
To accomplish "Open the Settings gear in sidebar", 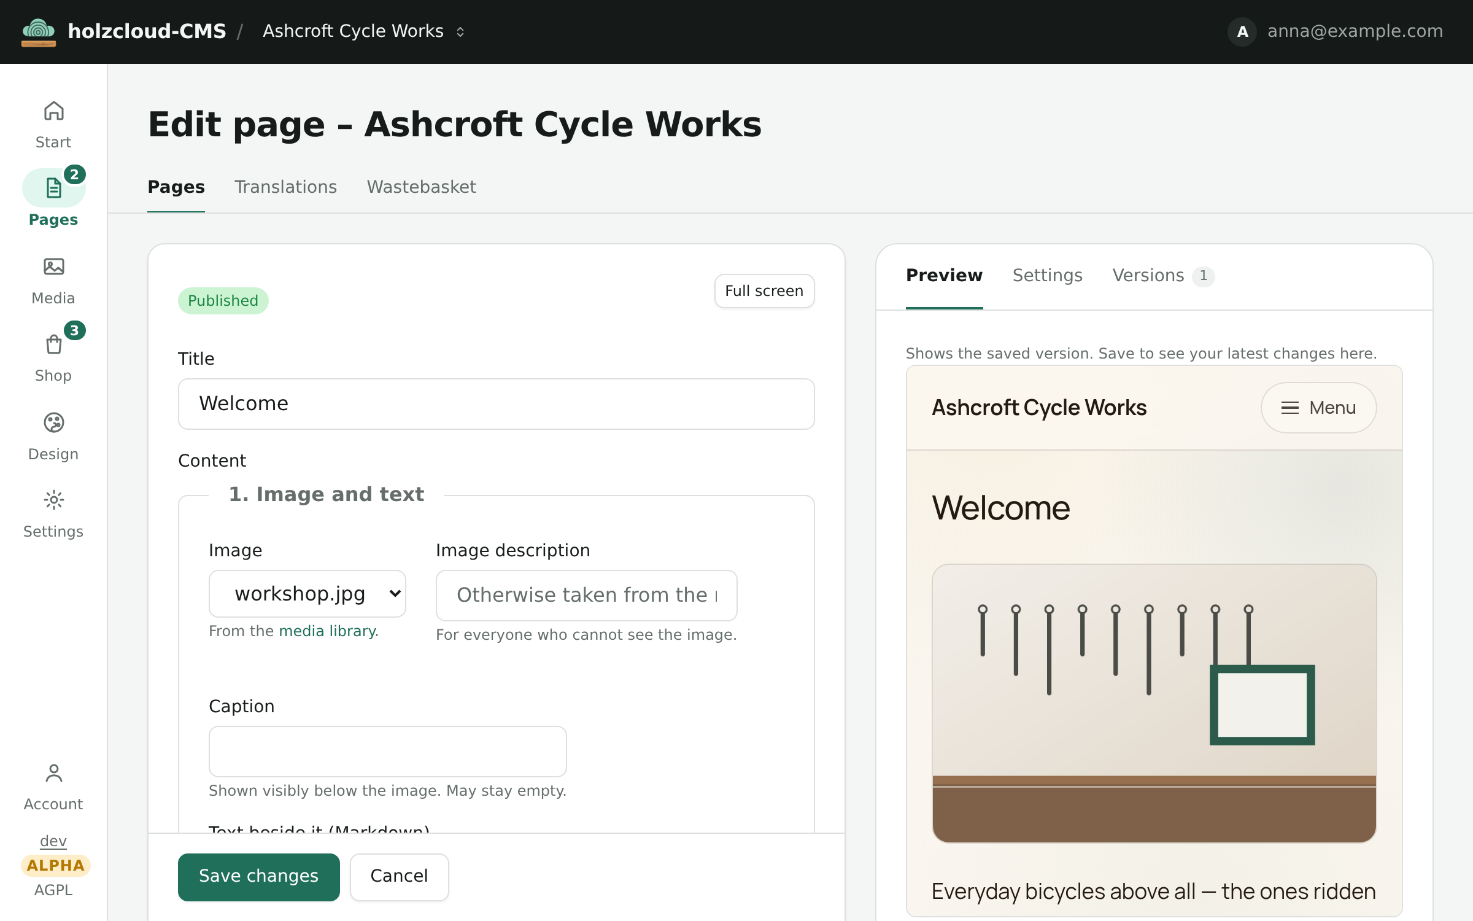I will click(x=53, y=500).
